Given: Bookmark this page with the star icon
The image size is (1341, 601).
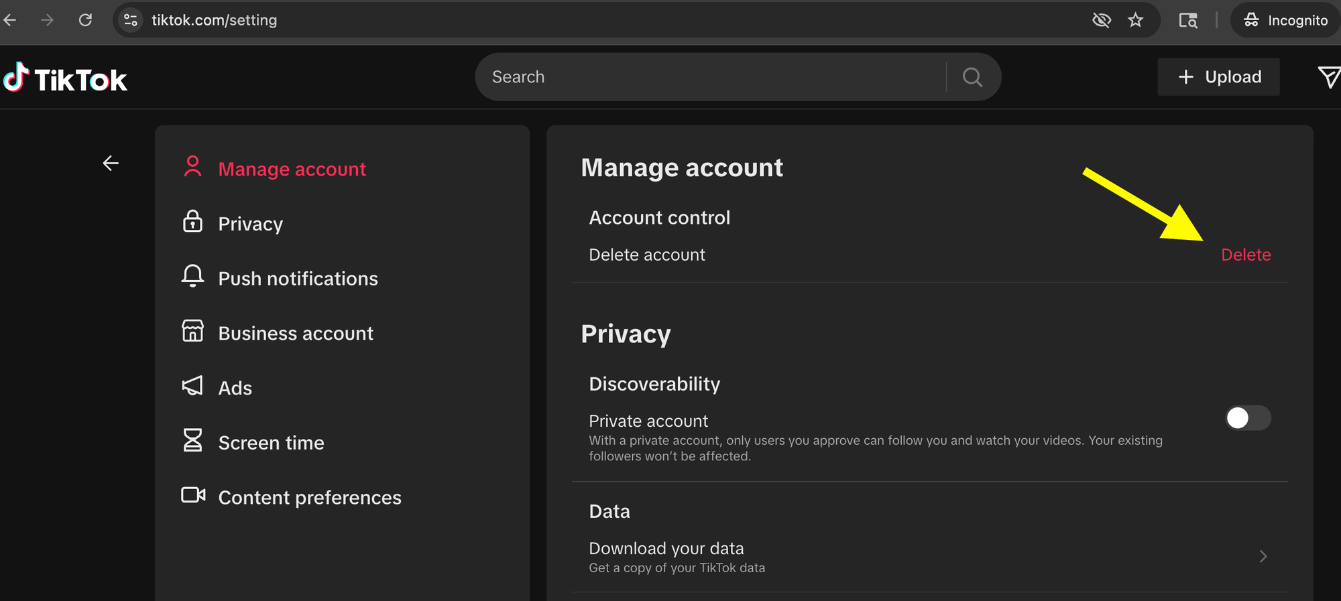Looking at the screenshot, I should (1135, 20).
